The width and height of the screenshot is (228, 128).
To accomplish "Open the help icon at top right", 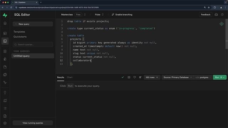I will 222,15.
